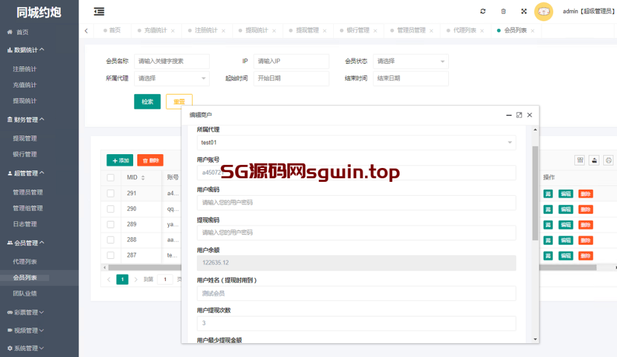
Task: Open the table column filter icon
Action: pos(580,160)
